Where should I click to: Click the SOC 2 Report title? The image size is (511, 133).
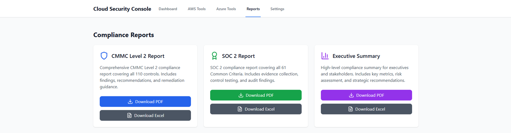238,56
